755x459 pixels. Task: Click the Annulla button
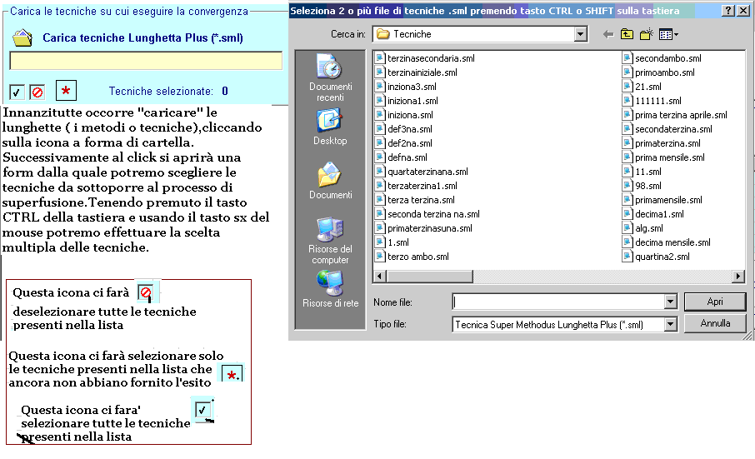pyautogui.click(x=715, y=323)
